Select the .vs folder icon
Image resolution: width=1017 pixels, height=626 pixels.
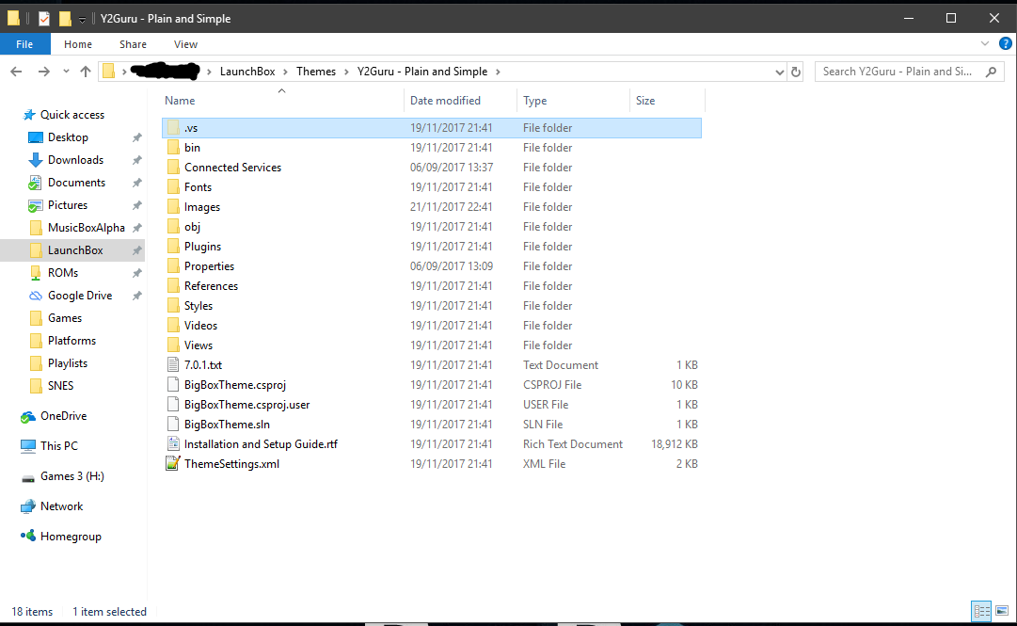click(173, 128)
